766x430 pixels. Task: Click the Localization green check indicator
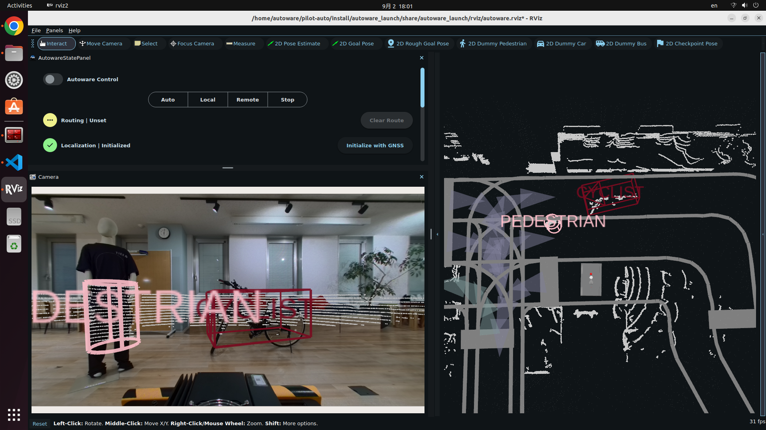click(50, 145)
